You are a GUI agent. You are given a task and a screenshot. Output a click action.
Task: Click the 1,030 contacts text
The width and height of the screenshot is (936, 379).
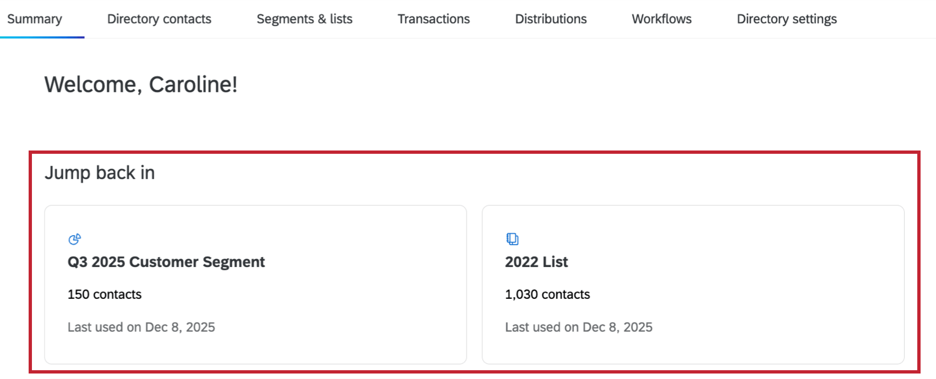tap(547, 294)
